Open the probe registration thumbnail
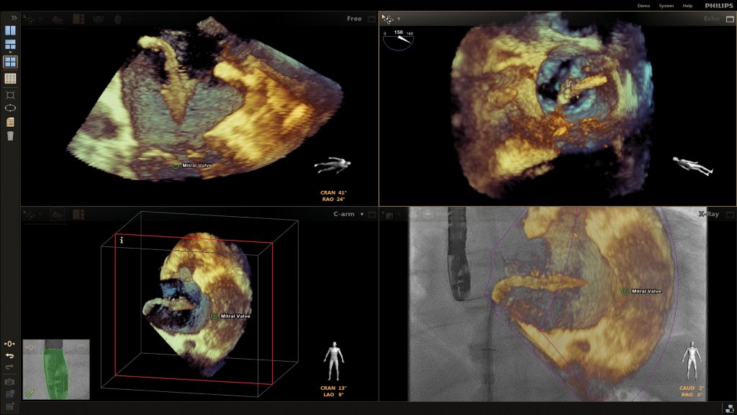737x415 pixels. (x=56, y=370)
